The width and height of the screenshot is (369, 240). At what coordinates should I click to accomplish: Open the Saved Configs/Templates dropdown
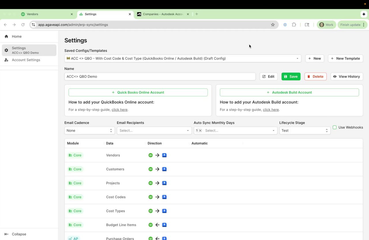click(x=183, y=58)
